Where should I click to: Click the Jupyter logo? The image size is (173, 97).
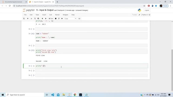(29, 10)
